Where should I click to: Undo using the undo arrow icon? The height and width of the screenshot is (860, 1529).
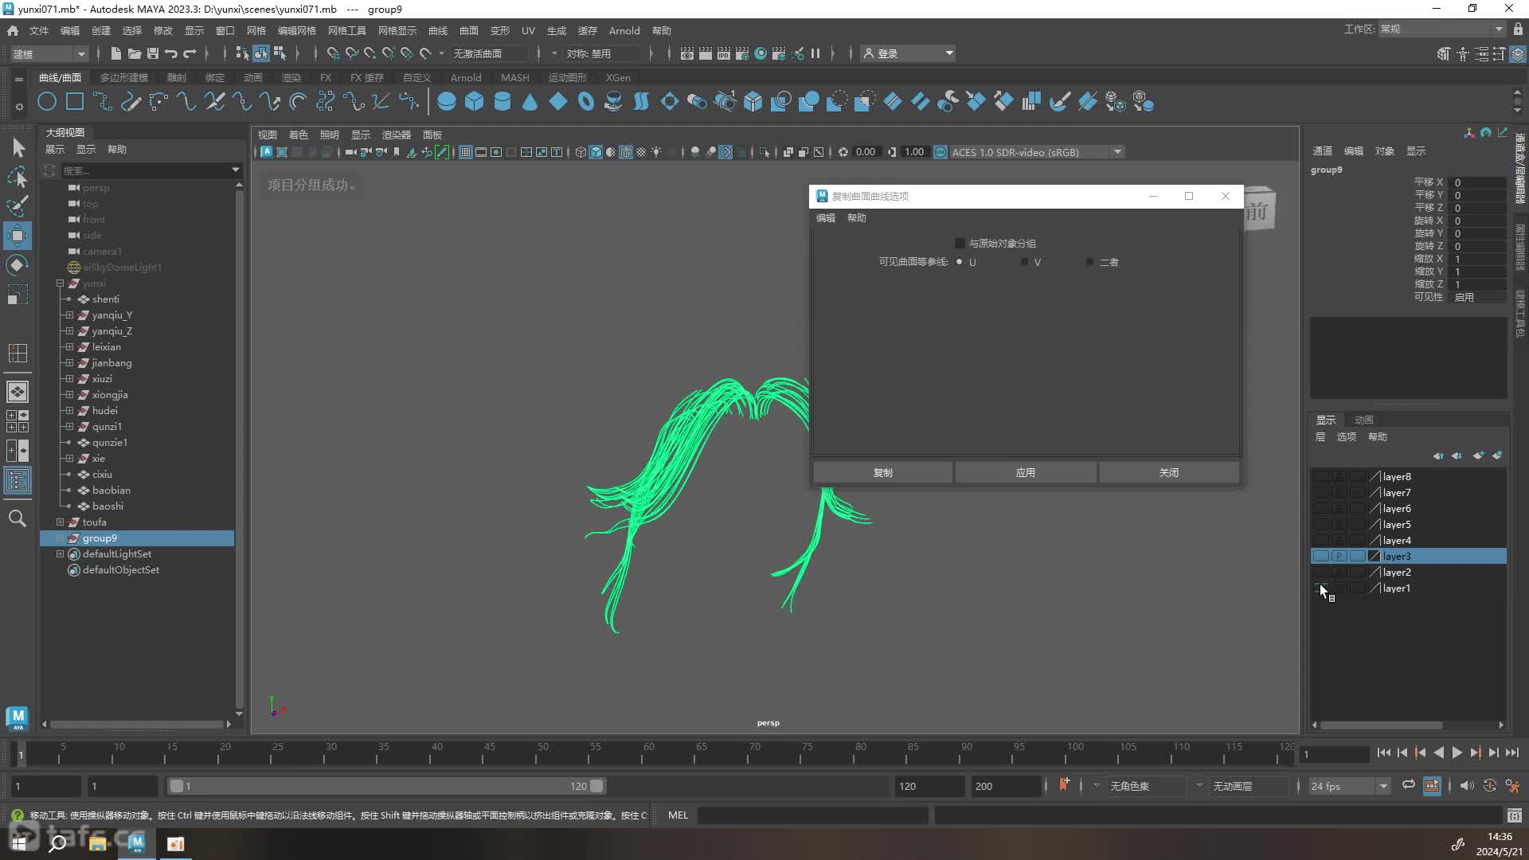(171, 53)
